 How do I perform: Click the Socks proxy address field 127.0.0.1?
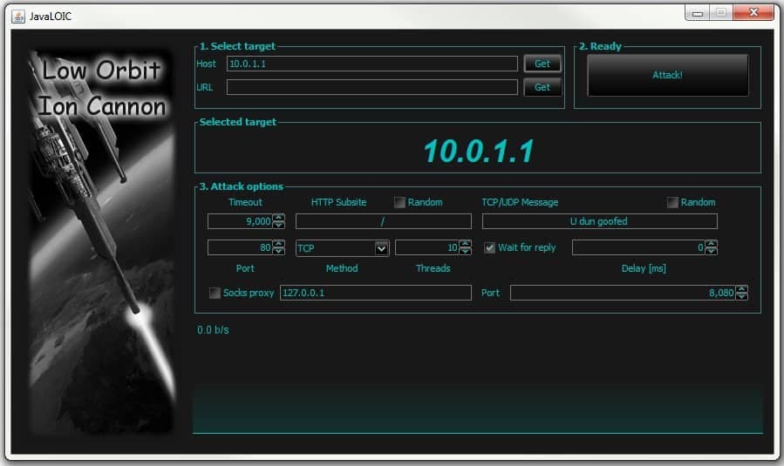(x=376, y=293)
